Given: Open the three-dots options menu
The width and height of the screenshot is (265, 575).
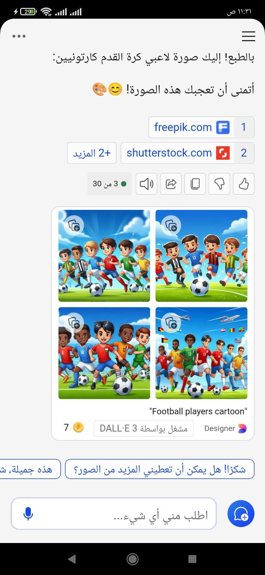Looking at the screenshot, I should pos(19,36).
